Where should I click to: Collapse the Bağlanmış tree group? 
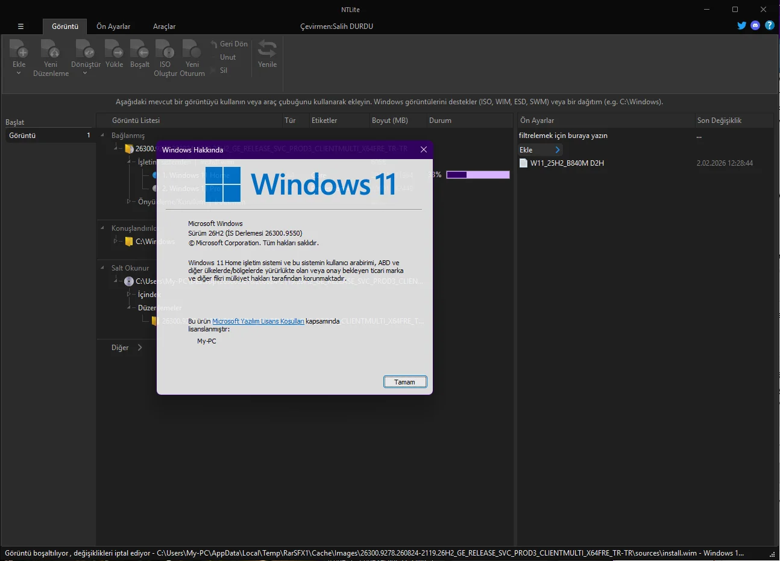(x=102, y=136)
